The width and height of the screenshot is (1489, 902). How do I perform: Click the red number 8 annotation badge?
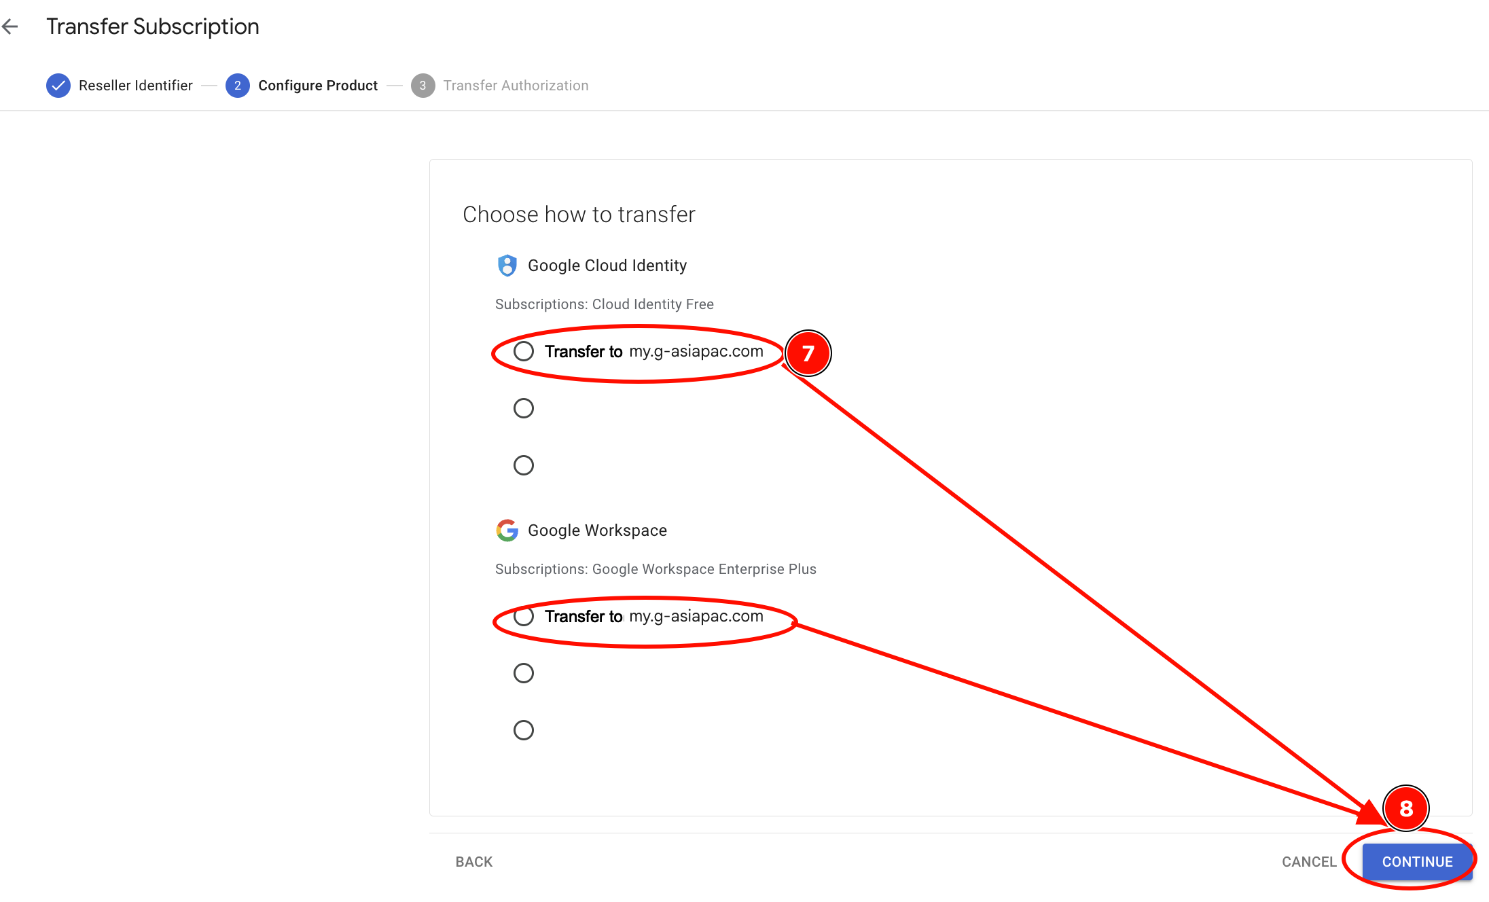click(1406, 808)
